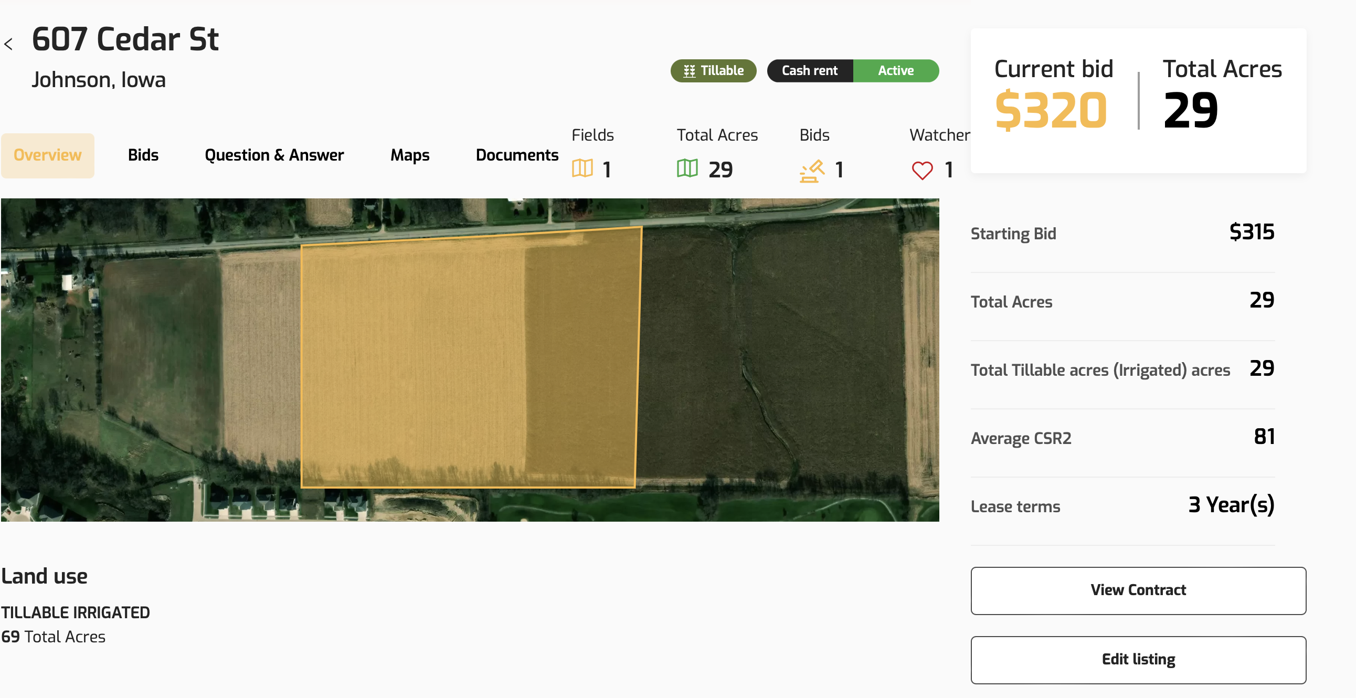The image size is (1356, 698).
Task: Click the Watchers heart icon
Action: 921,171
